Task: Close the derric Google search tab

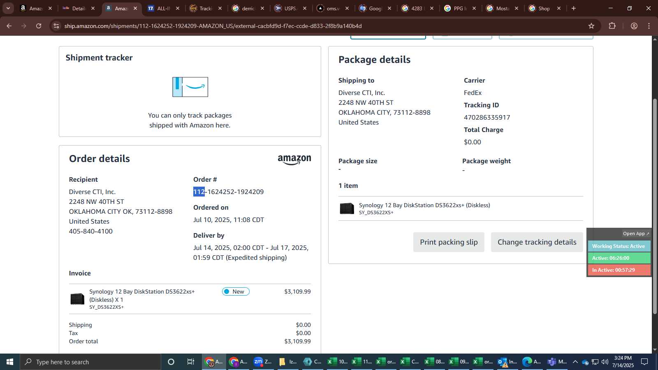Action: [x=262, y=8]
